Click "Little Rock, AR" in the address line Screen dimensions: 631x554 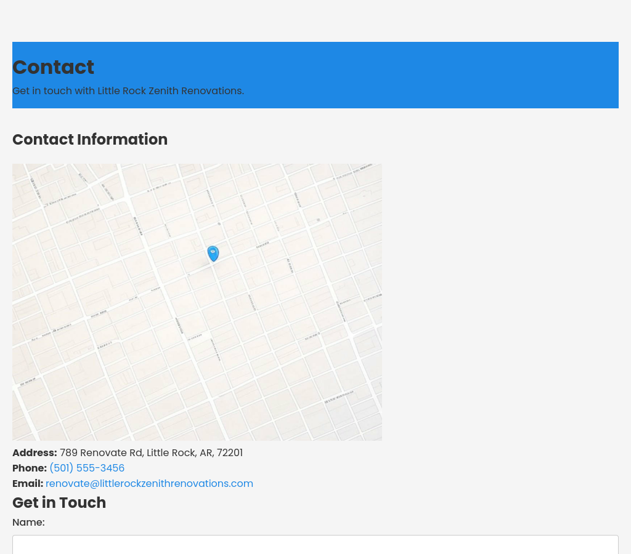pos(179,452)
